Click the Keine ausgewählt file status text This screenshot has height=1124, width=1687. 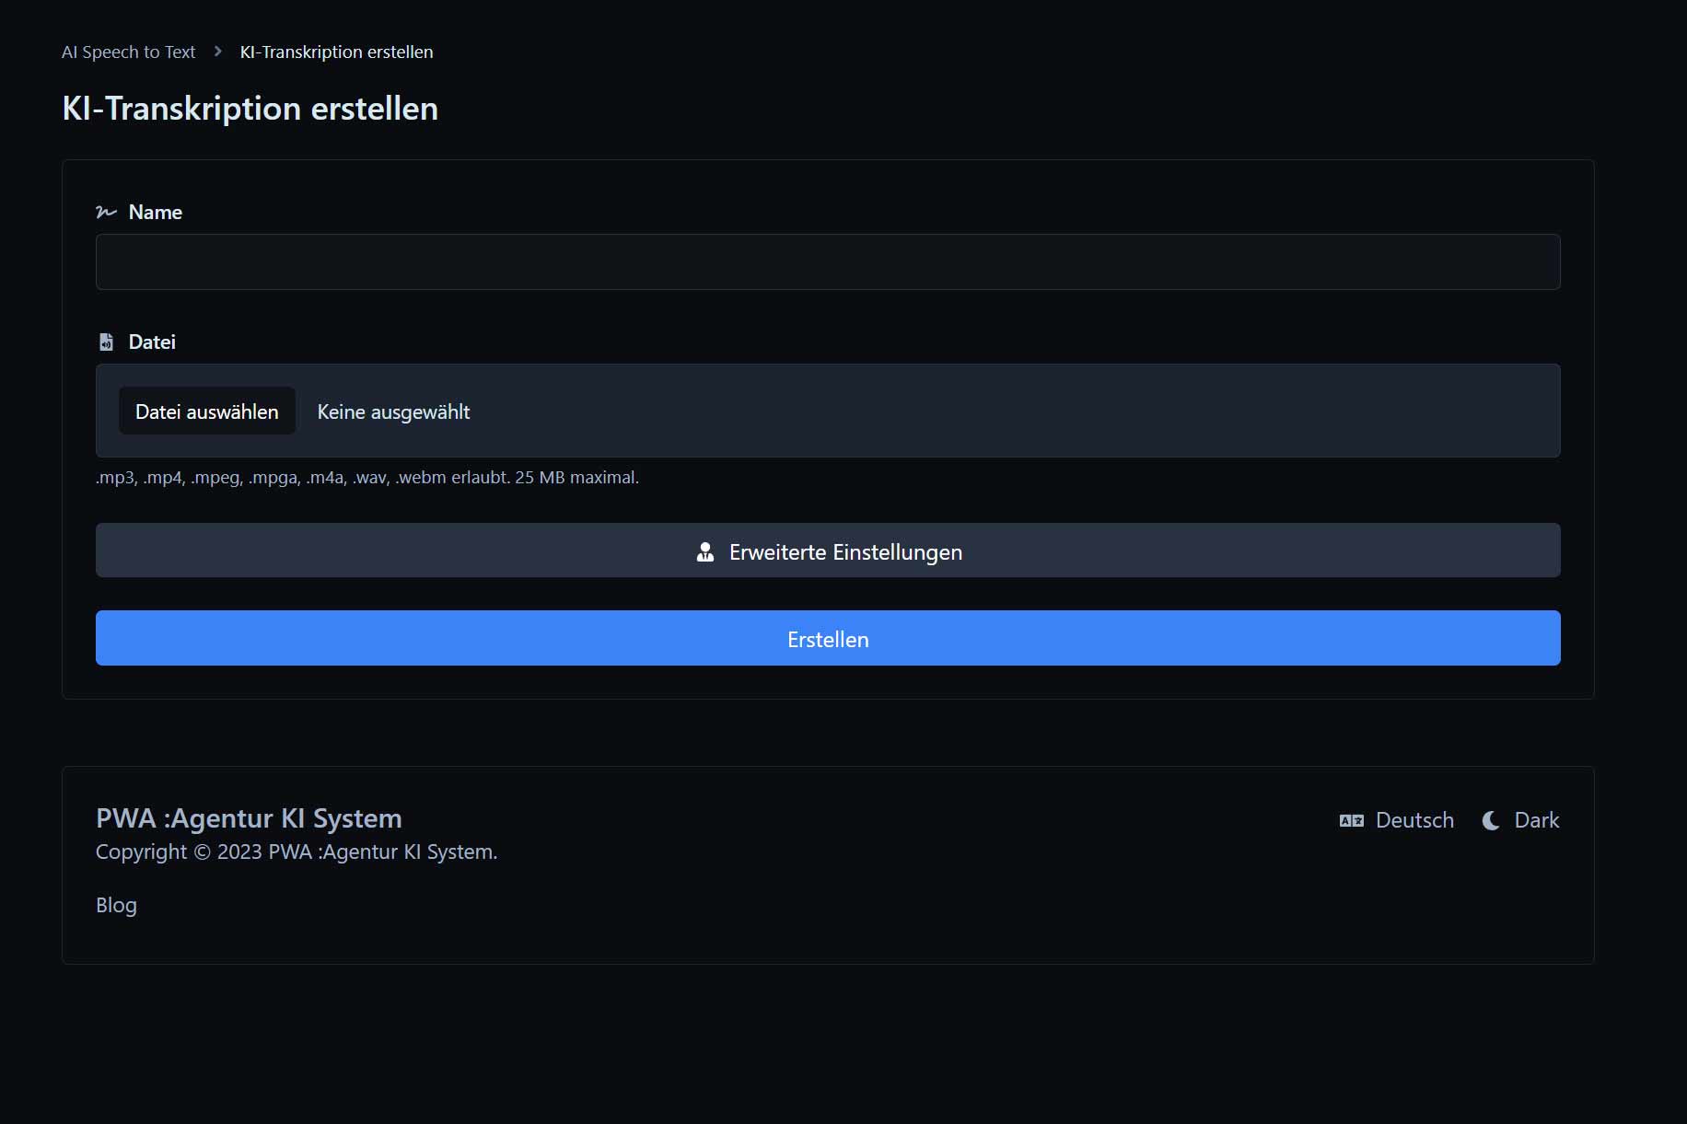393,412
